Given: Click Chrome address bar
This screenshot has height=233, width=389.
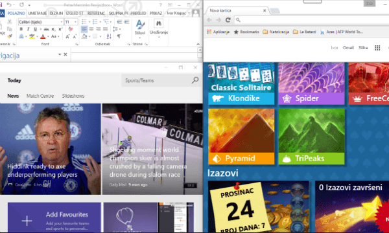Looking at the screenshot, I should 311,20.
